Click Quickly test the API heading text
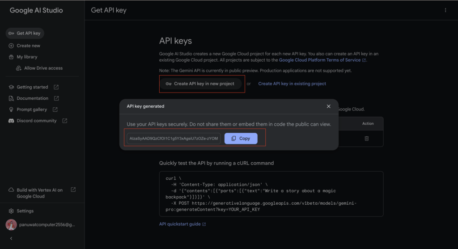 [x=216, y=163]
